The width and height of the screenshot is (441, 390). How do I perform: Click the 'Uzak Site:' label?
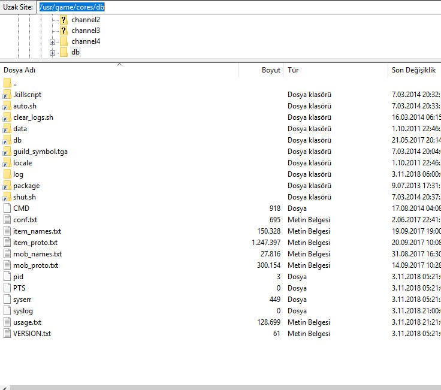click(18, 7)
